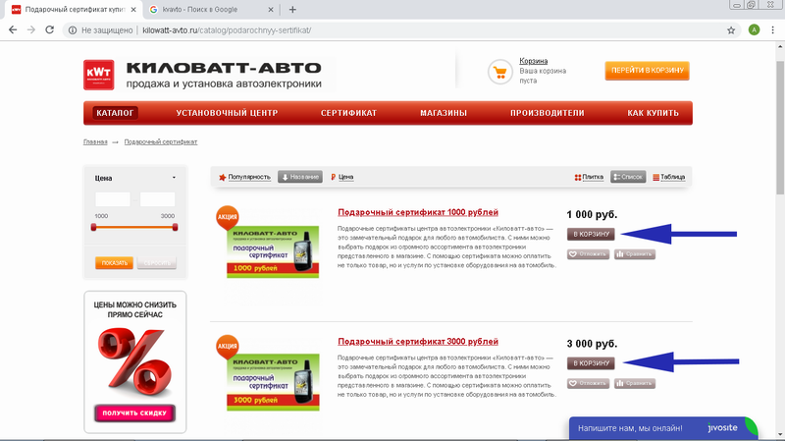Viewport: 785px width, 441px height.
Task: Click the shopping cart icon
Action: point(499,72)
